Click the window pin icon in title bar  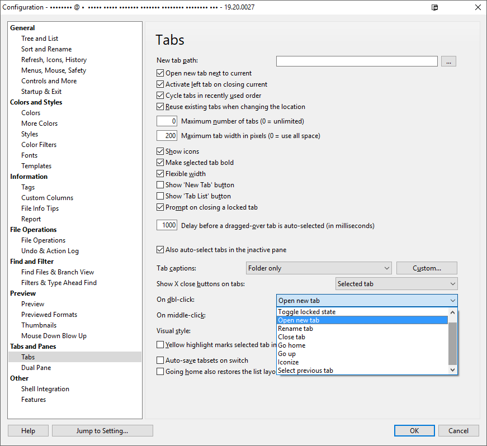click(435, 8)
